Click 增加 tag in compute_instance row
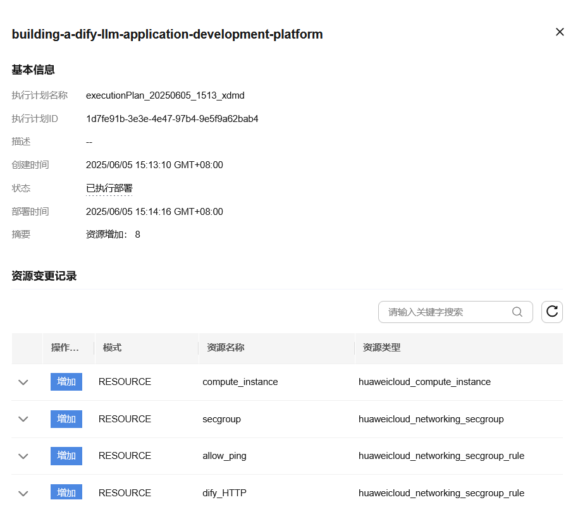Viewport: 573px width, 519px height. coord(66,382)
